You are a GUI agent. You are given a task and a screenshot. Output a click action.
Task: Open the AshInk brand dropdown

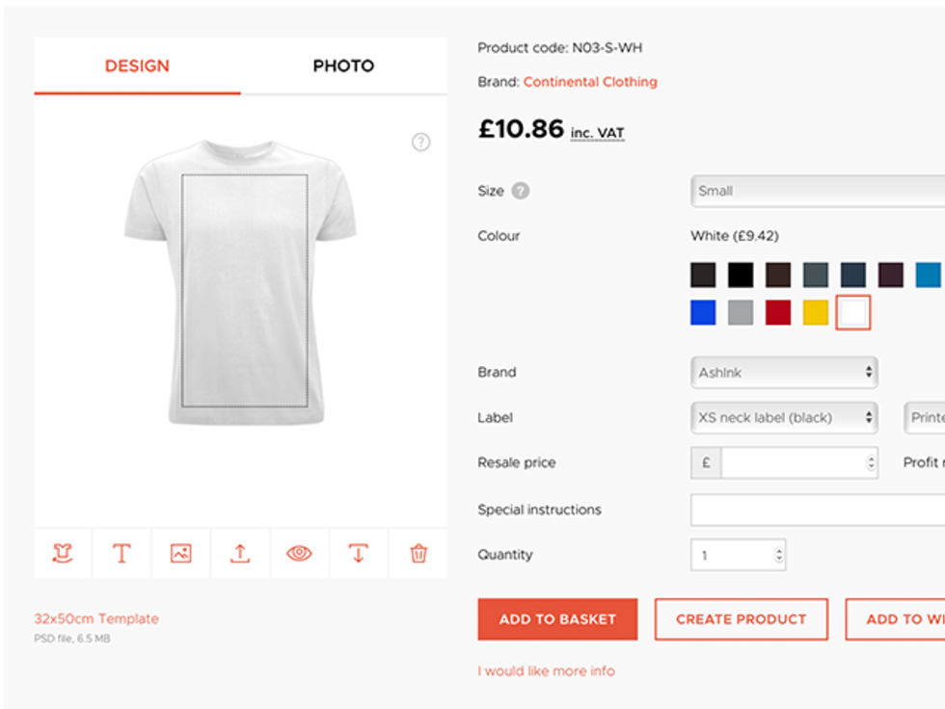(x=783, y=372)
